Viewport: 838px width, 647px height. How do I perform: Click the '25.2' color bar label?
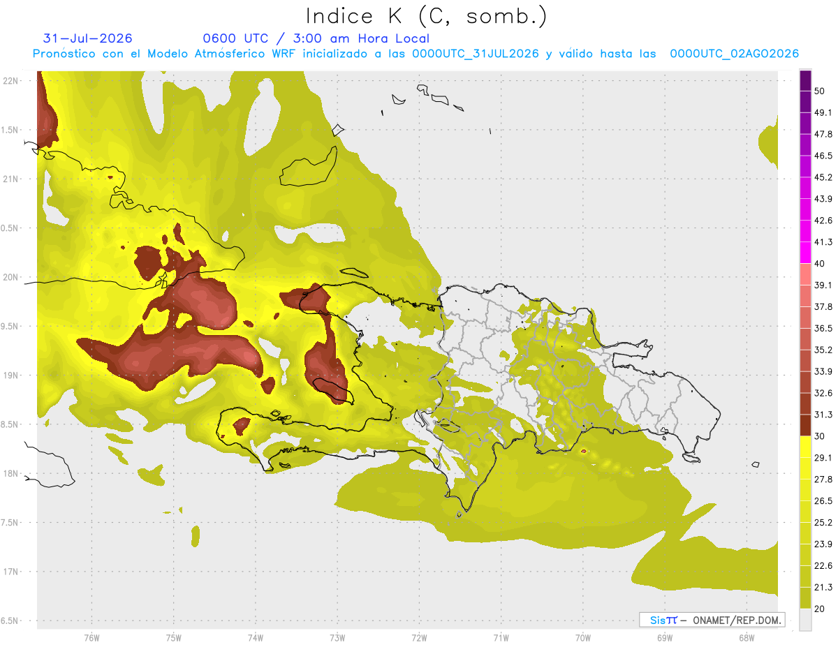(823, 523)
